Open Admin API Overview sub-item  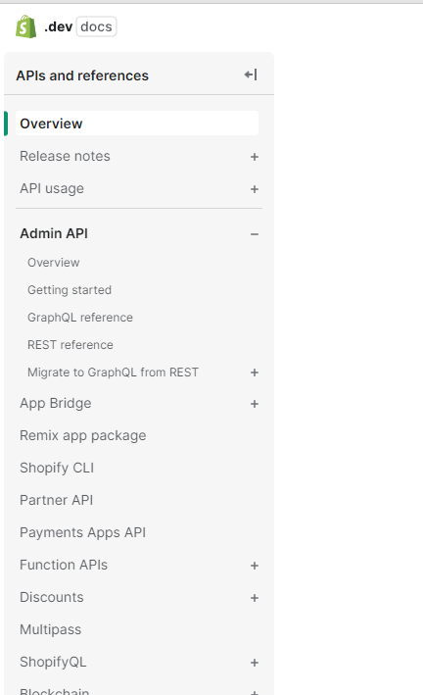54,263
